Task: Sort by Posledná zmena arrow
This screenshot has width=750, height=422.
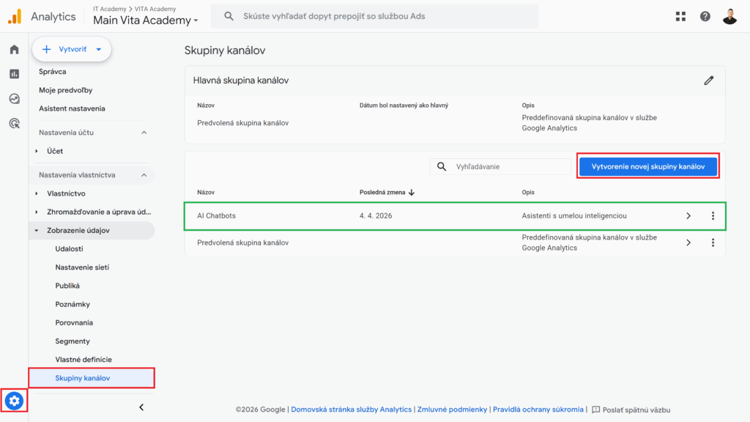Action: (412, 193)
